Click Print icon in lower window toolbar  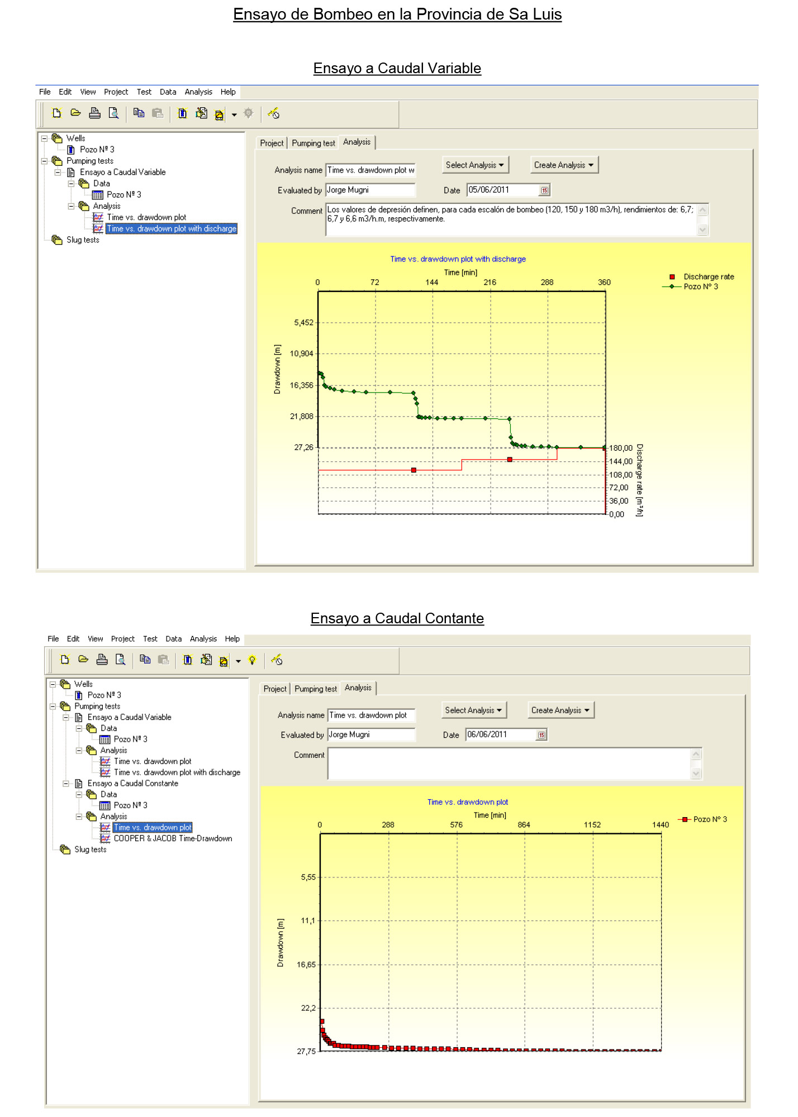point(102,660)
